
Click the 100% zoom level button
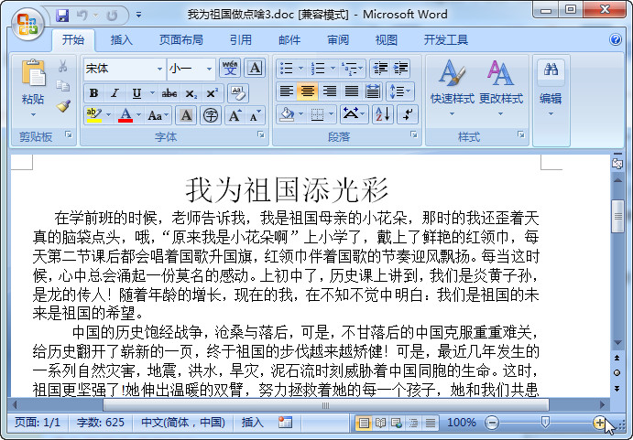(x=462, y=423)
